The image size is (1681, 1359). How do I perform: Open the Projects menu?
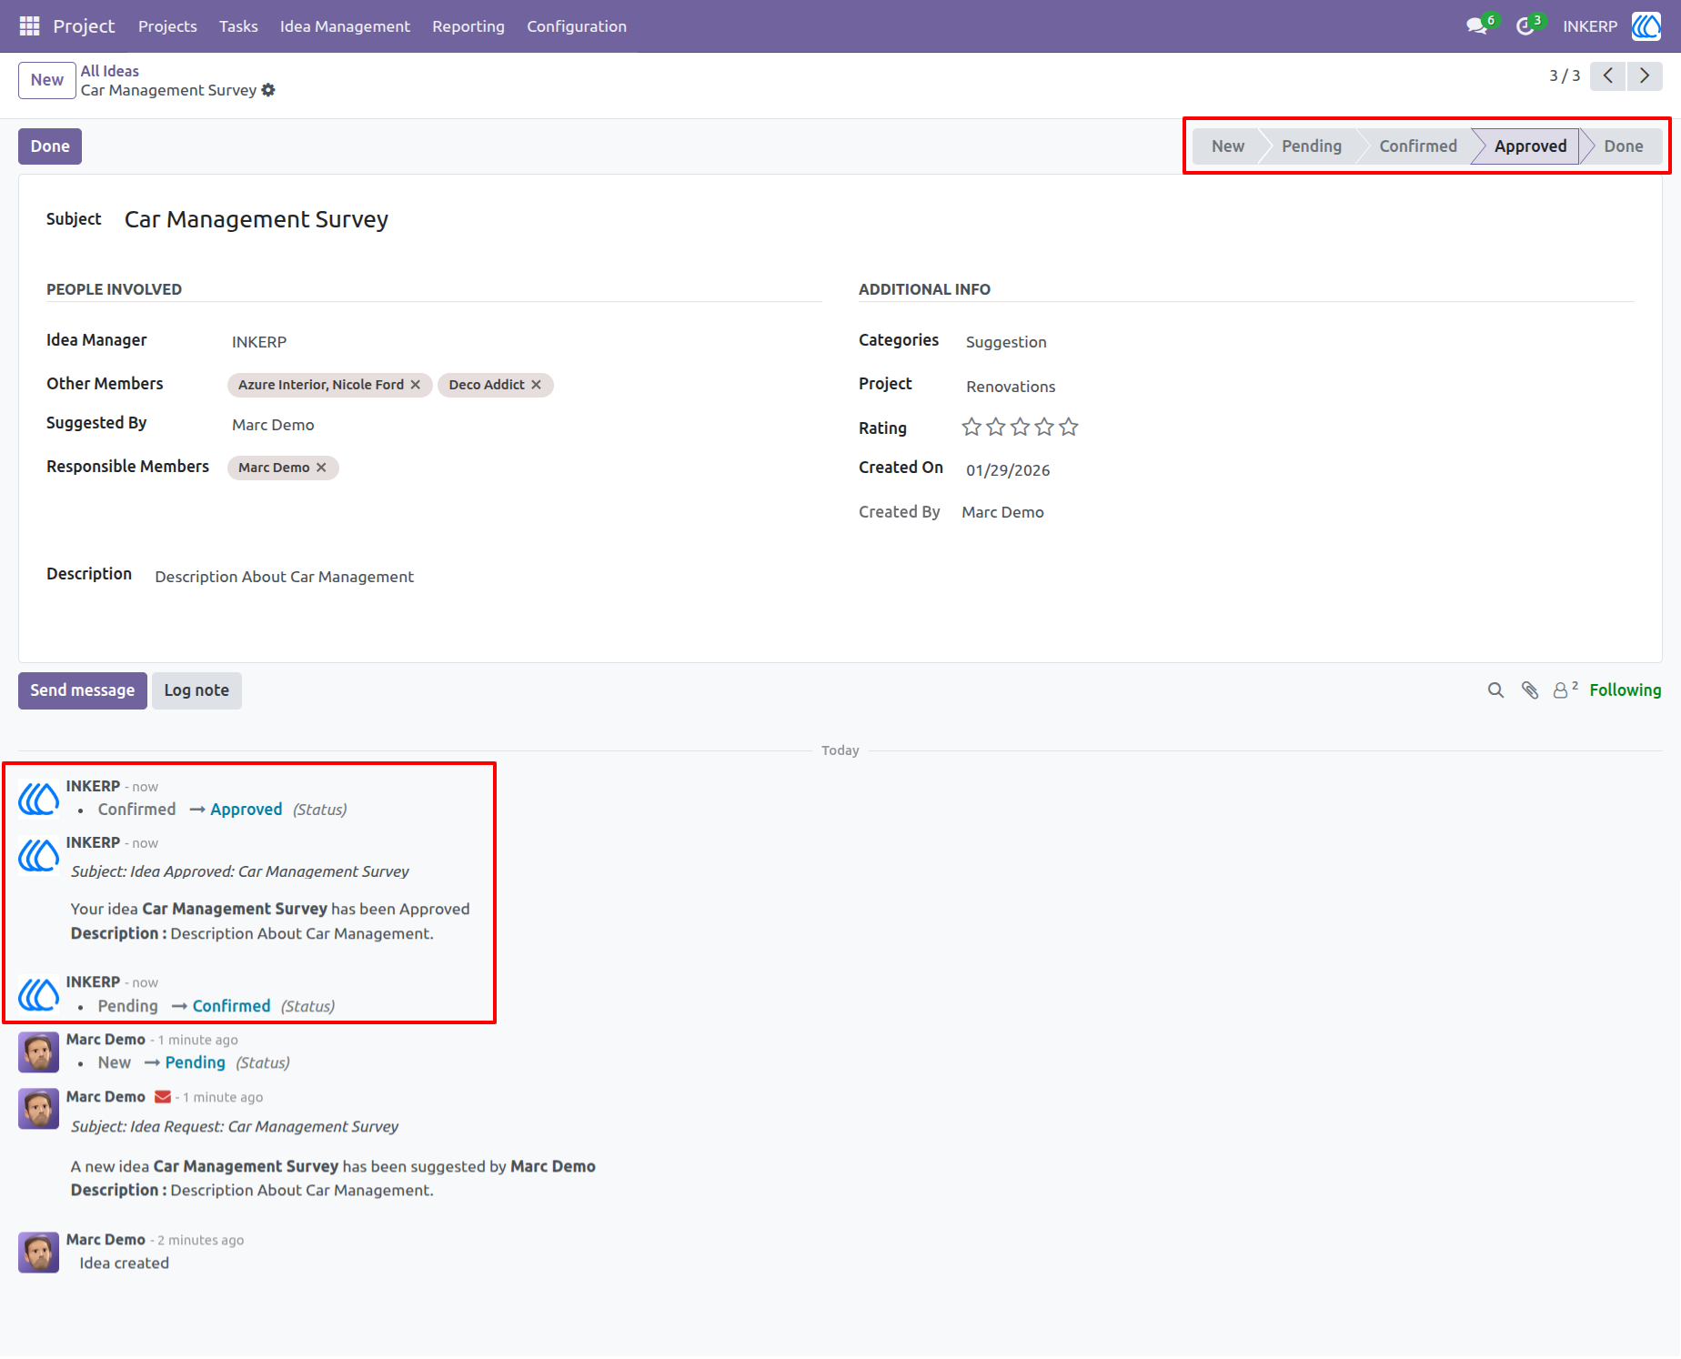click(167, 26)
